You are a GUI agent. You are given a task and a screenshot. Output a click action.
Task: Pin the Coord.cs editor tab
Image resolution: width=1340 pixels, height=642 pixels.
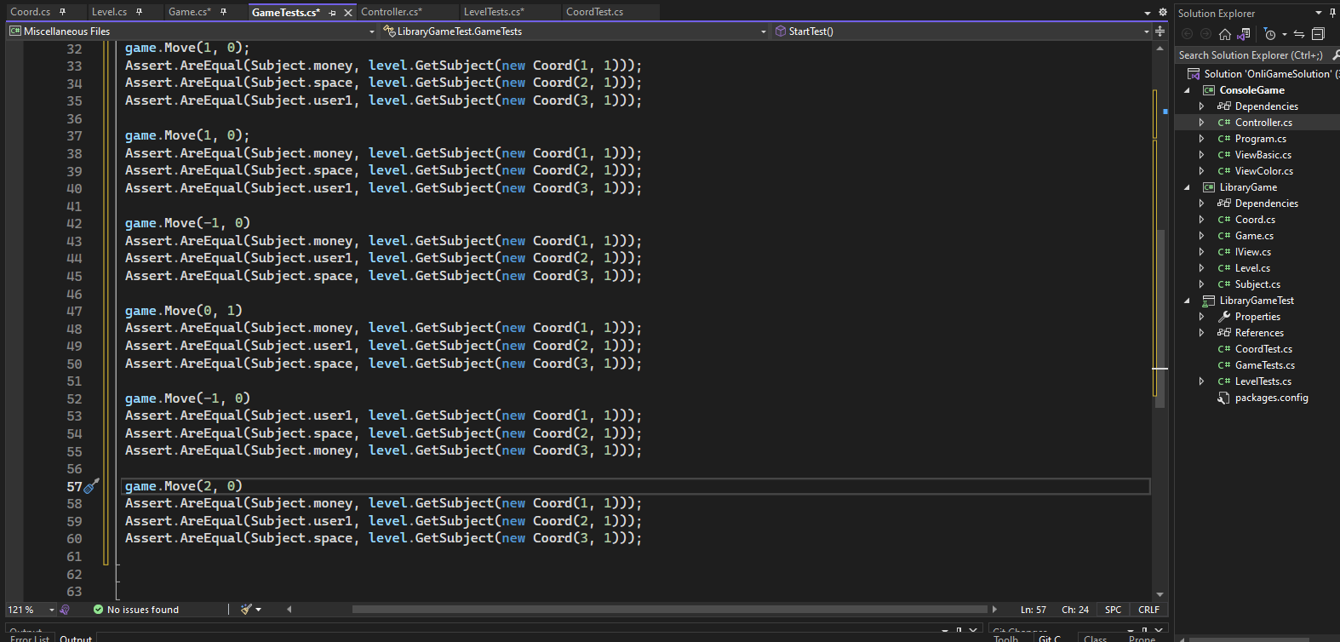(x=62, y=12)
